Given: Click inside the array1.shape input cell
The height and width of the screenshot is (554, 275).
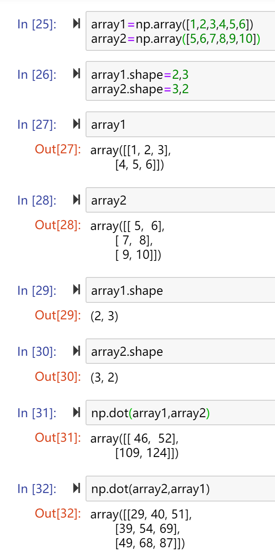Looking at the screenshot, I should pyautogui.click(x=181, y=290).
